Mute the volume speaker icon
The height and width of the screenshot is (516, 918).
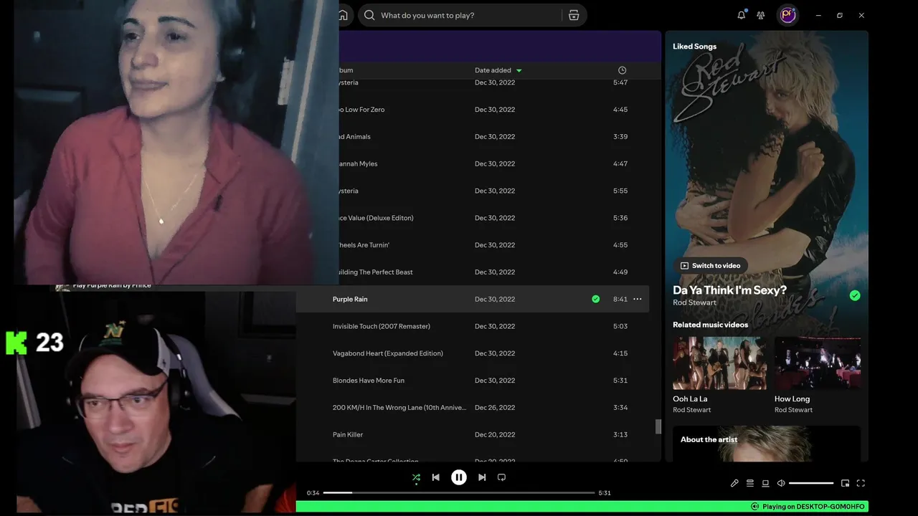pos(781,483)
